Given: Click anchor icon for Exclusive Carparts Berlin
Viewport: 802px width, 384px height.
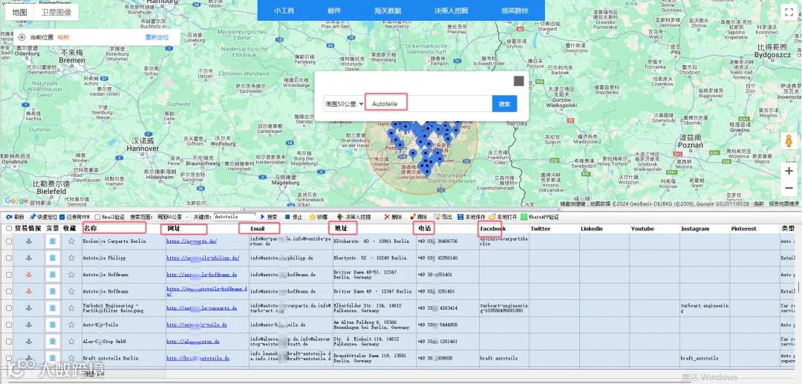Looking at the screenshot, I should [29, 241].
